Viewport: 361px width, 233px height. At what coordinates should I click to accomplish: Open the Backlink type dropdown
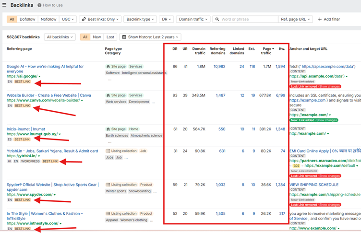(x=140, y=19)
